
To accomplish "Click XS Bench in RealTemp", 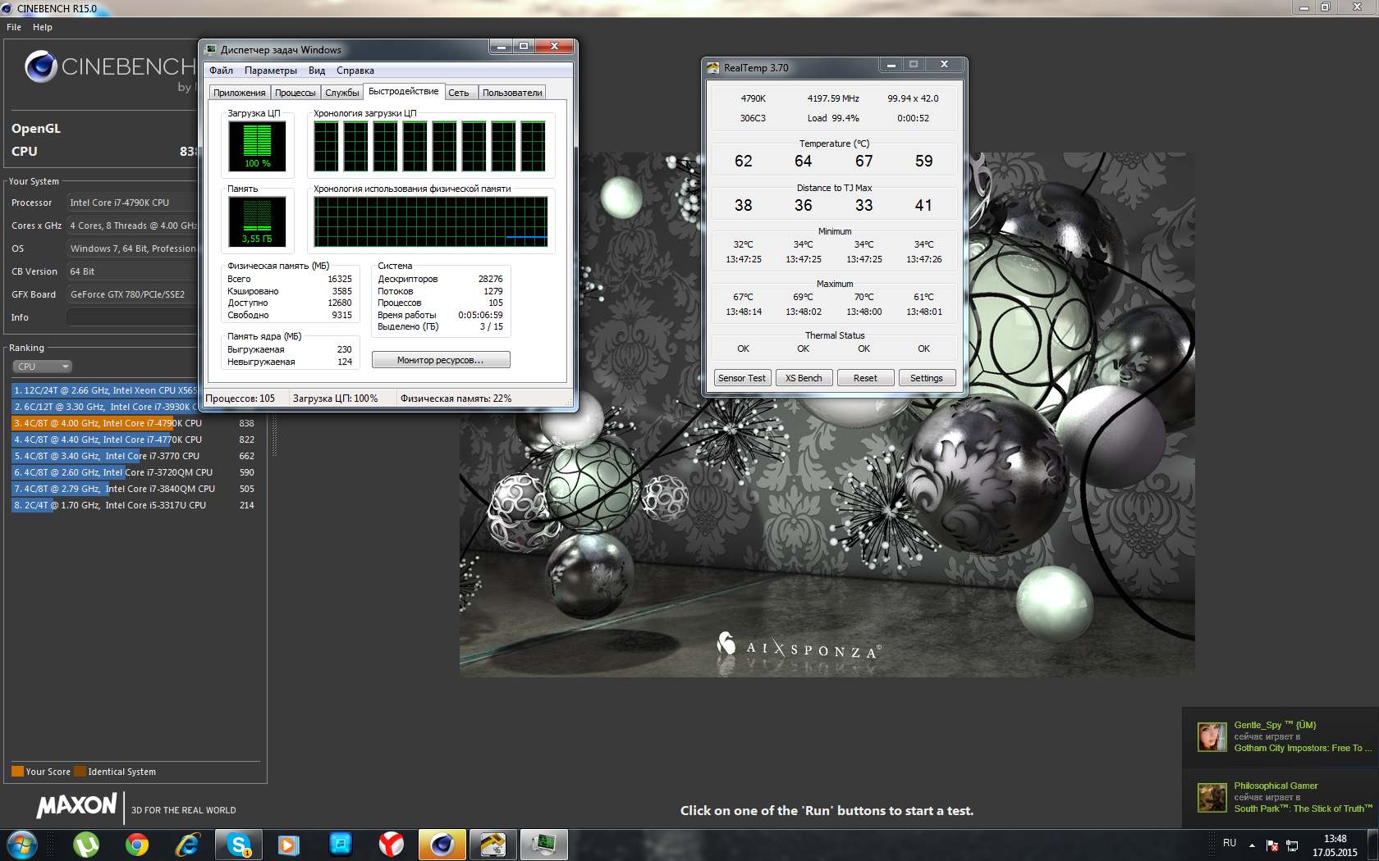I will (x=803, y=378).
